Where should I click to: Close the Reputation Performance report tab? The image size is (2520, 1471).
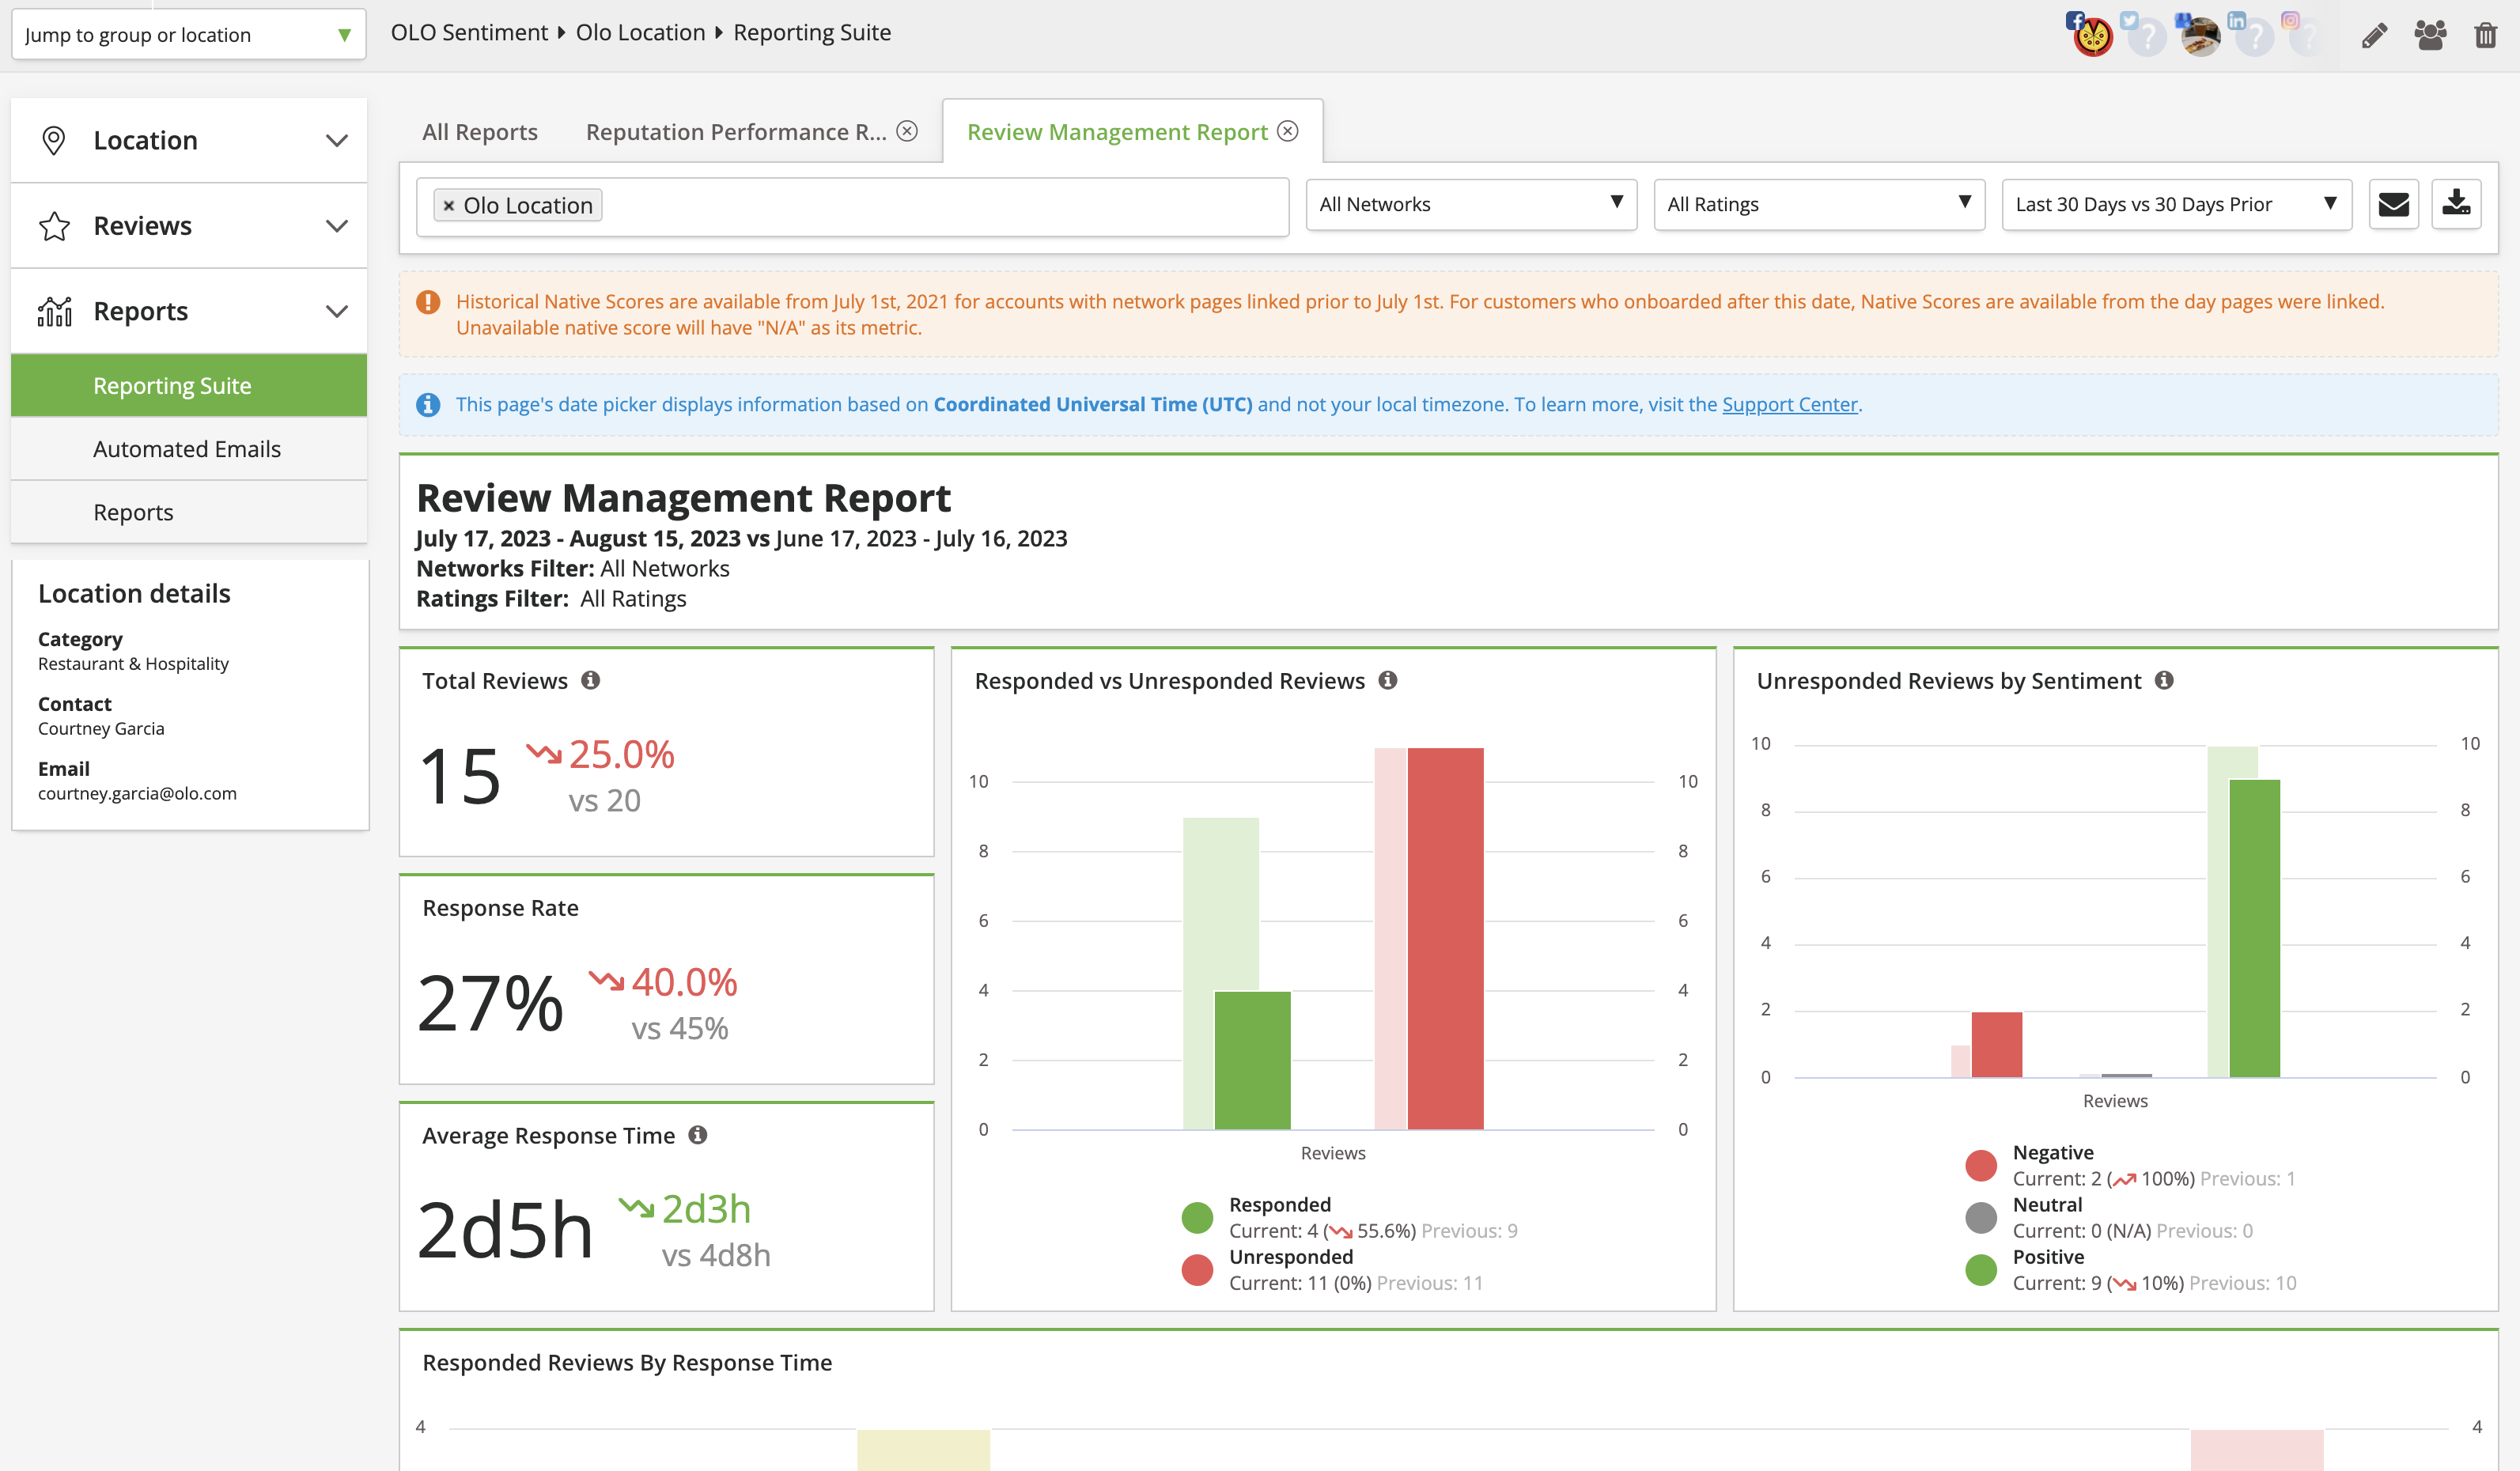(x=907, y=131)
